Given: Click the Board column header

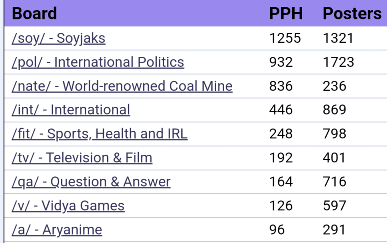Looking at the screenshot, I should [34, 13].
